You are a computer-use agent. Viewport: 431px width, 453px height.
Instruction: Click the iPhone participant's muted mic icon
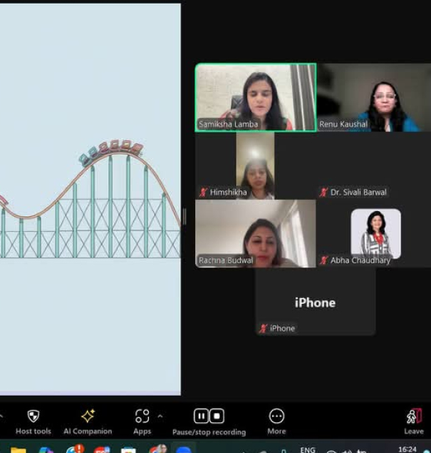(263, 328)
